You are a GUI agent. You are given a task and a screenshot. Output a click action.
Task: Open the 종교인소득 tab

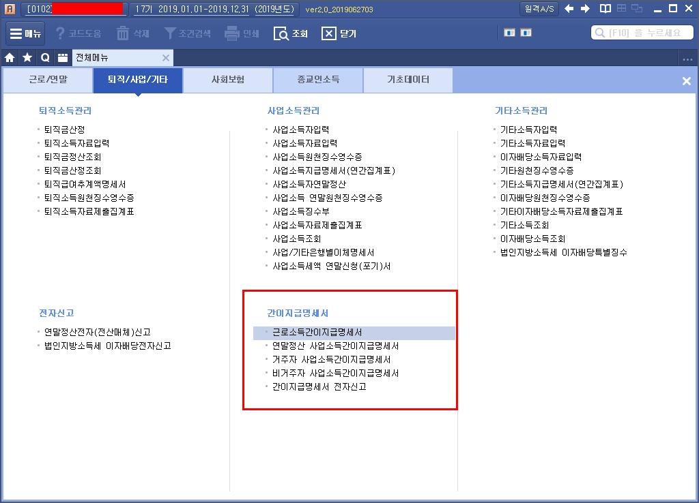[x=318, y=80]
